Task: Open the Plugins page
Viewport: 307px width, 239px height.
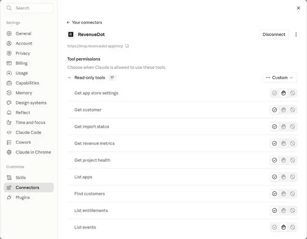Action: (x=29, y=197)
